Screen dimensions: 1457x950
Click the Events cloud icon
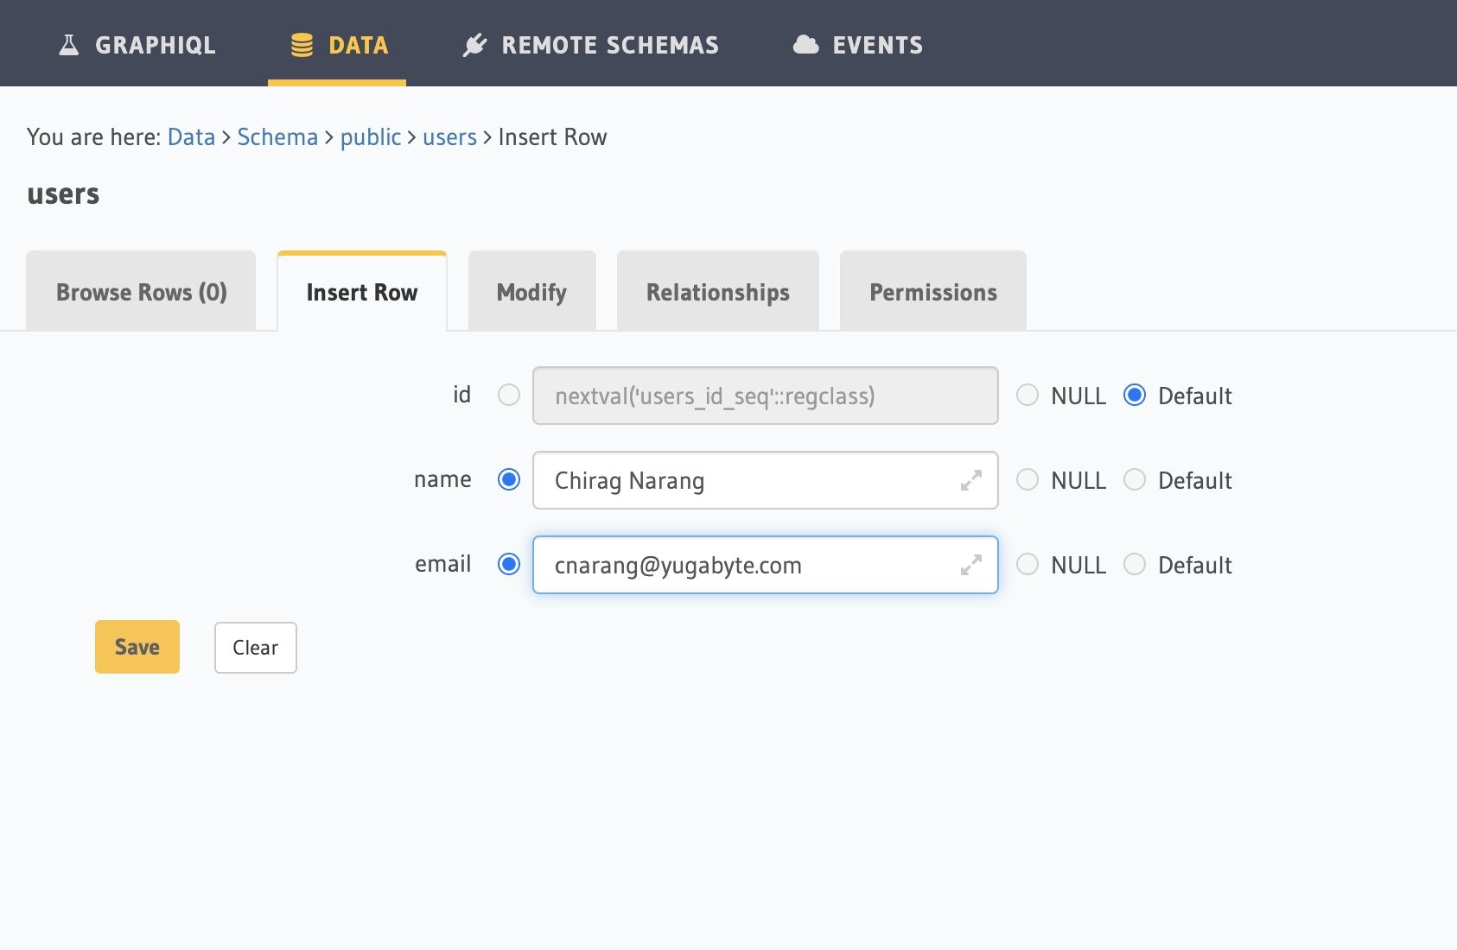pyautogui.click(x=805, y=45)
